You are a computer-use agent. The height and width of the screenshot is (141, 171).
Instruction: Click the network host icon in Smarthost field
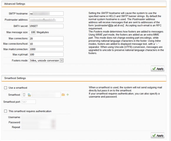pyautogui.click(x=29, y=95)
